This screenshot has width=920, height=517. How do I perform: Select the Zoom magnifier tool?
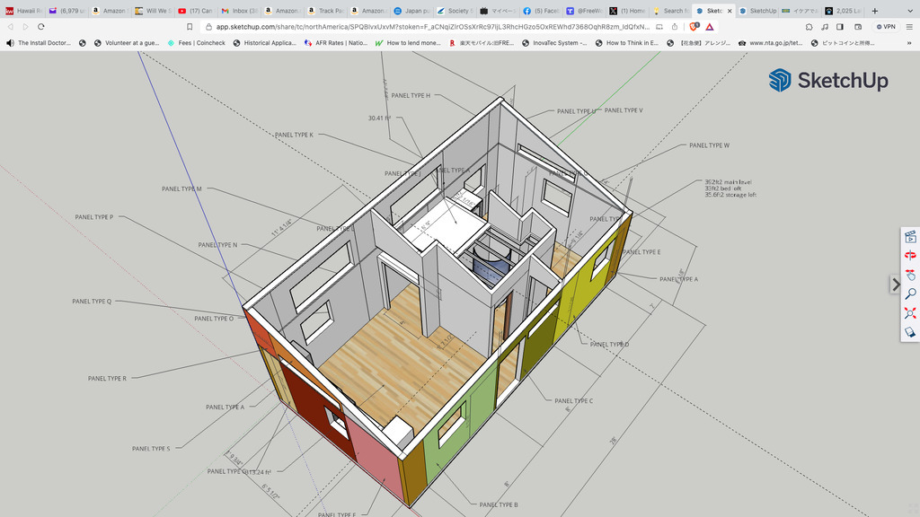pyautogui.click(x=909, y=294)
